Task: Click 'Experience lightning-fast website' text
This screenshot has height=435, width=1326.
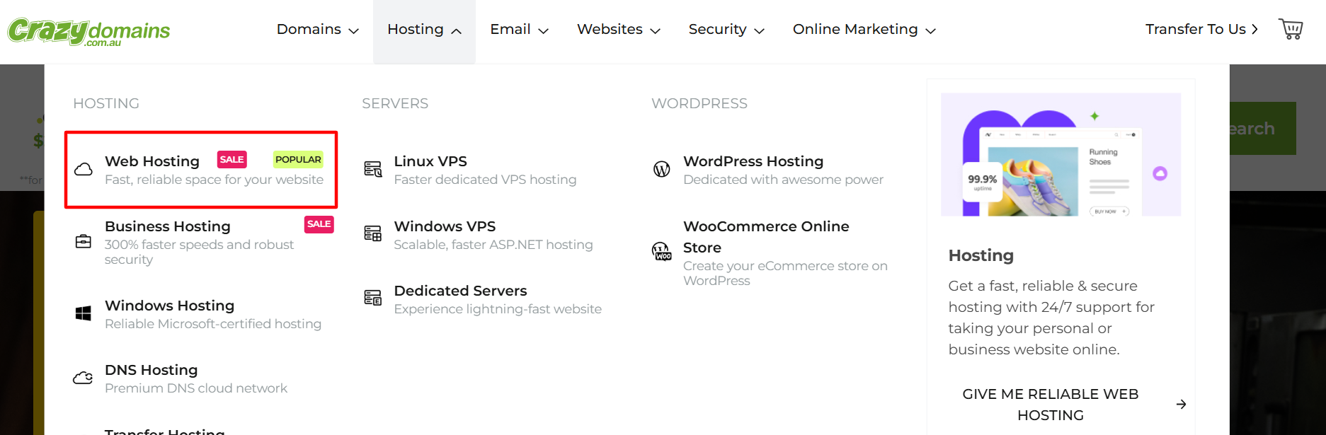Action: click(498, 309)
